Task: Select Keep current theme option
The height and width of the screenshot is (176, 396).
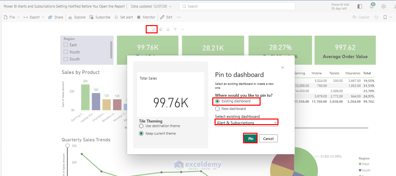Action: [x=141, y=133]
